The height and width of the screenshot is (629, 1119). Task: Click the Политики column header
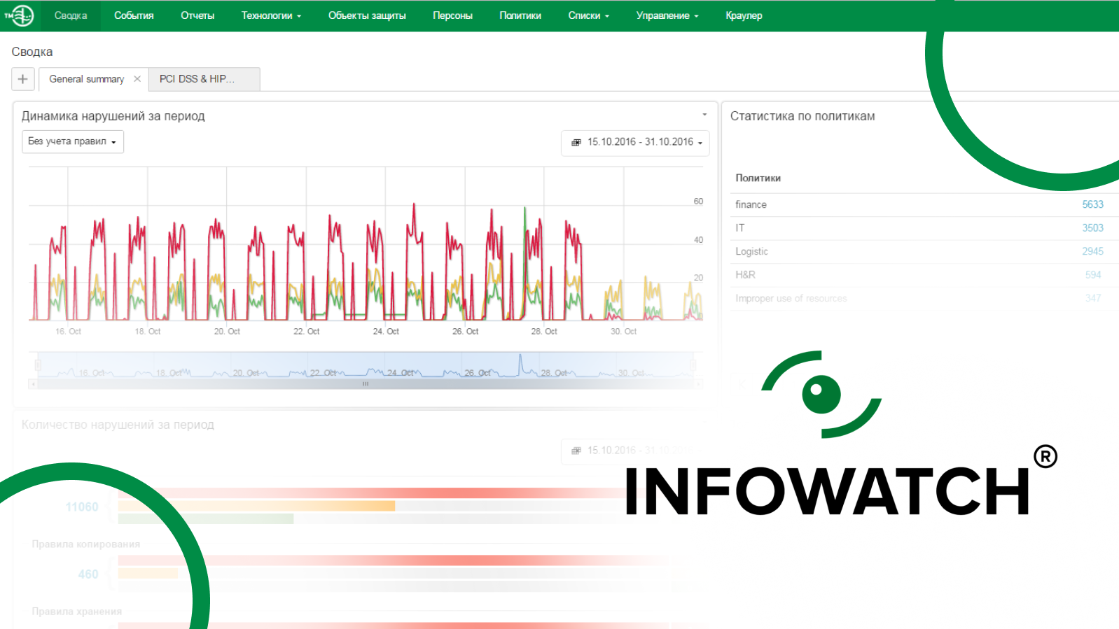coord(758,178)
